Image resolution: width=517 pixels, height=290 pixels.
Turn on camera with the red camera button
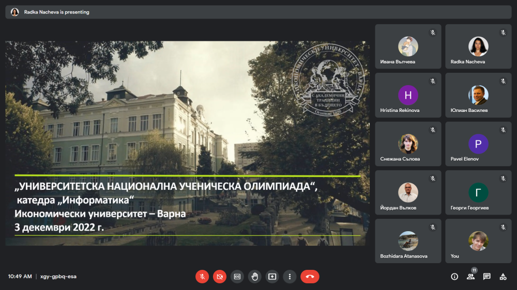220,277
